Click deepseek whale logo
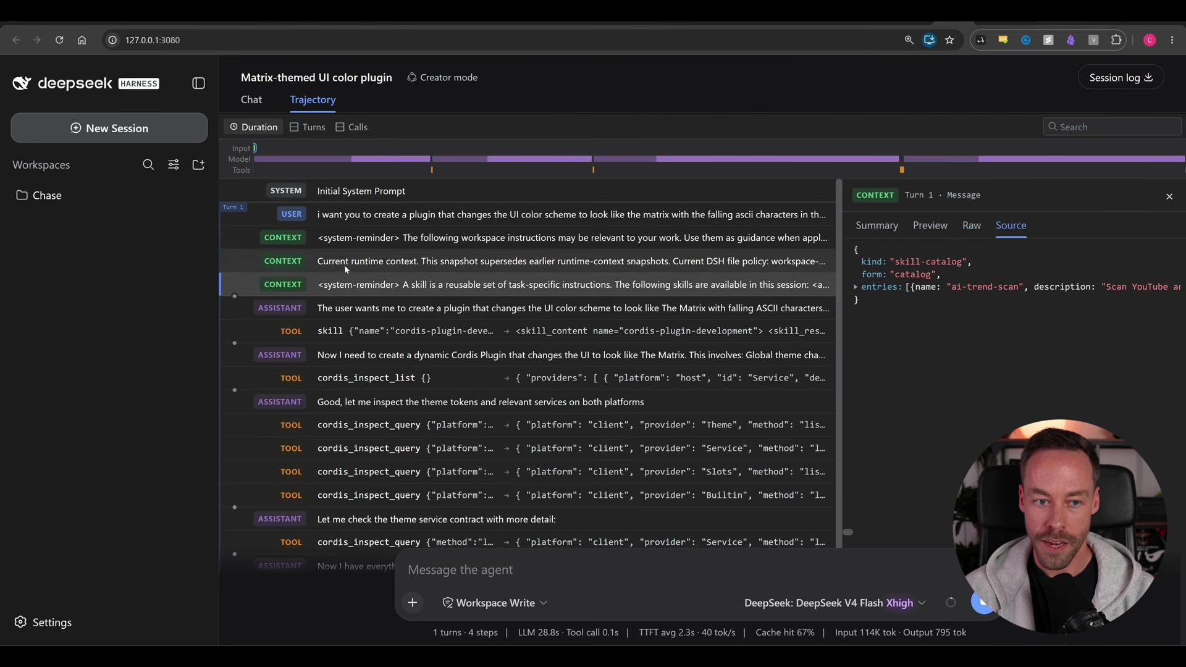The width and height of the screenshot is (1186, 667). (22, 83)
